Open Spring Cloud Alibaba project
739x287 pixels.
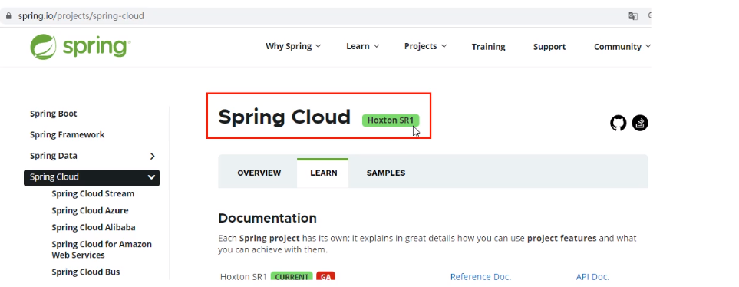(94, 228)
